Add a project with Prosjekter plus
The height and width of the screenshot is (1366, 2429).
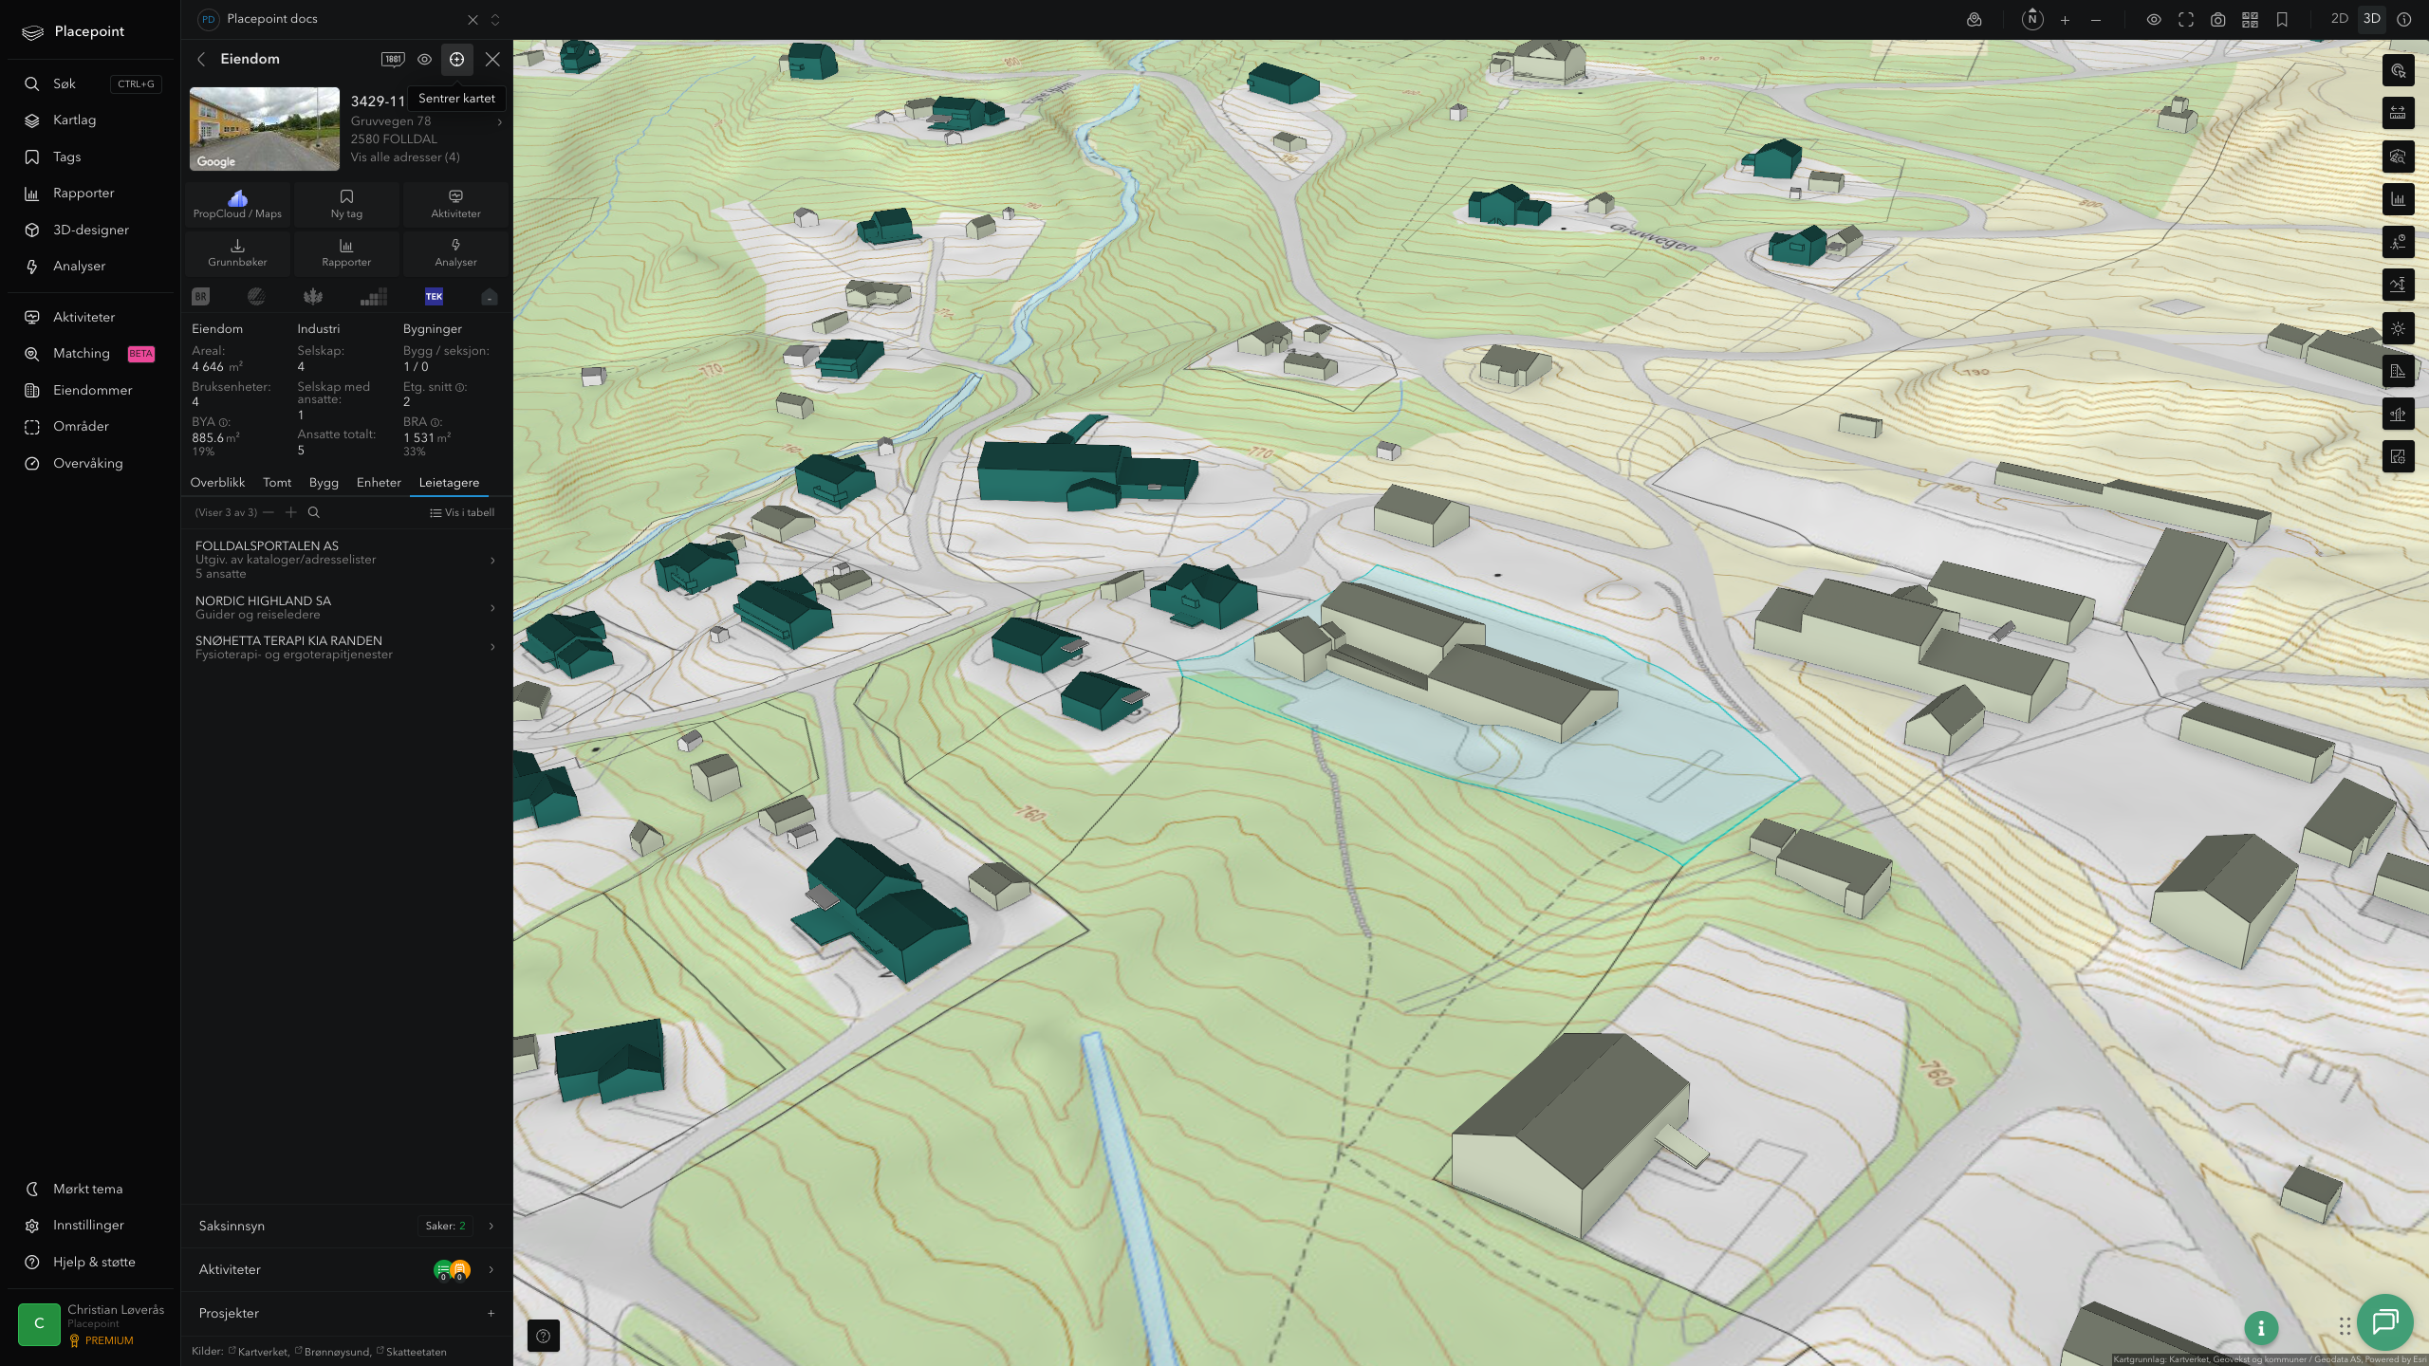coord(491,1314)
